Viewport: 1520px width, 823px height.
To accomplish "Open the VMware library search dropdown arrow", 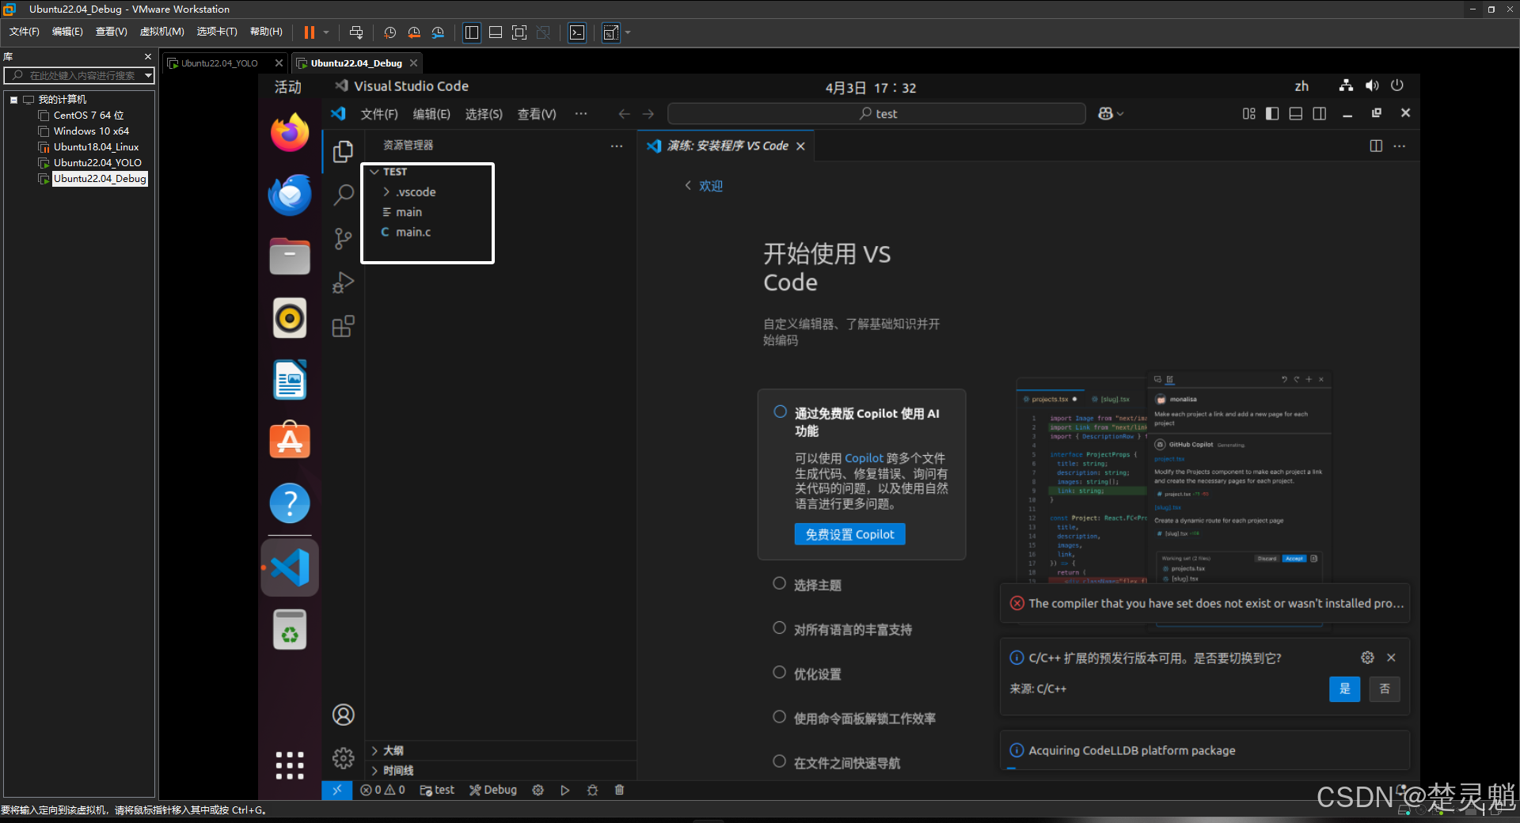I will click(148, 75).
